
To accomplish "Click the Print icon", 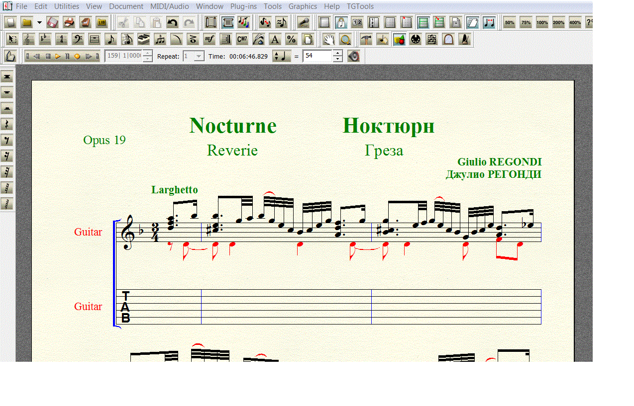I will click(70, 22).
